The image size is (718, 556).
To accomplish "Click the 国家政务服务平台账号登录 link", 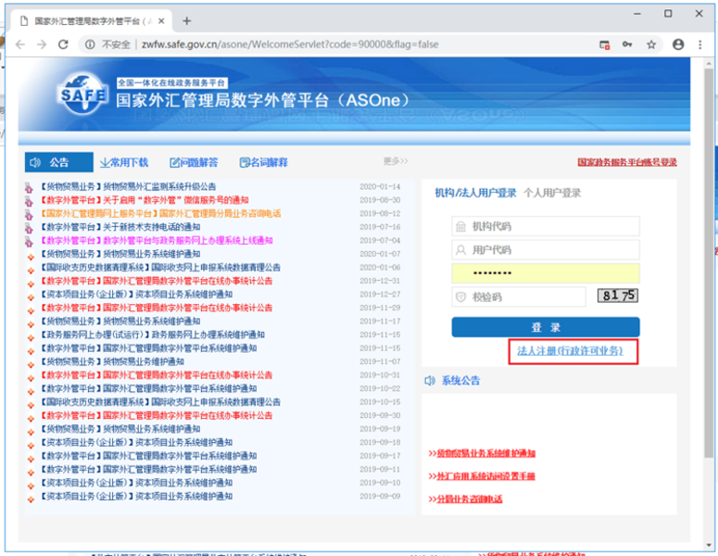I will point(626,162).
